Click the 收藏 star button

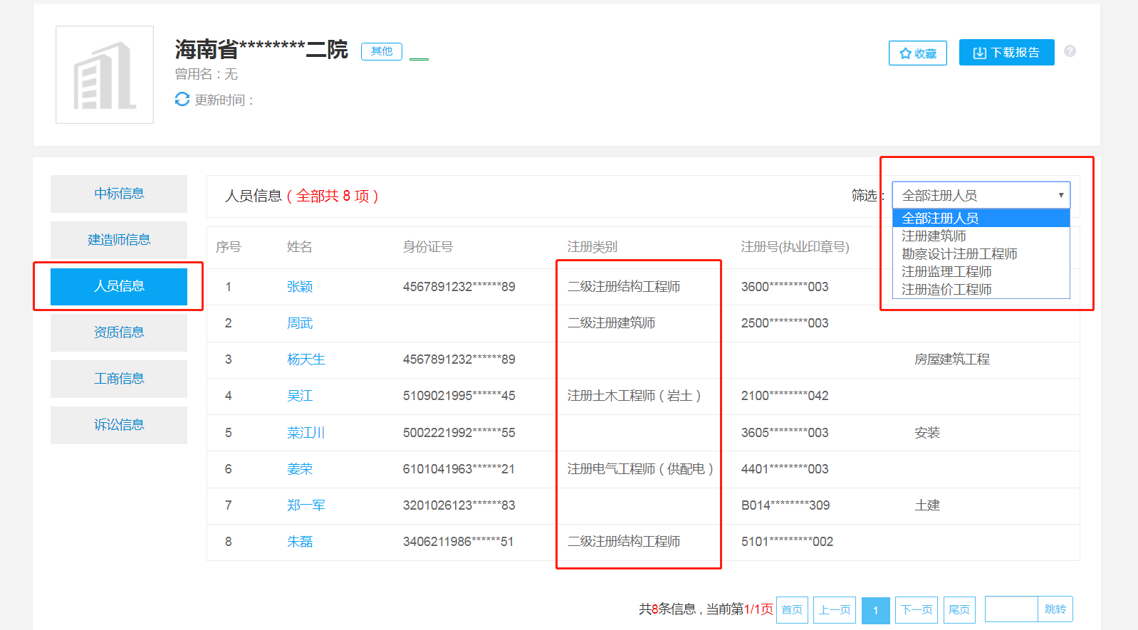(x=917, y=53)
